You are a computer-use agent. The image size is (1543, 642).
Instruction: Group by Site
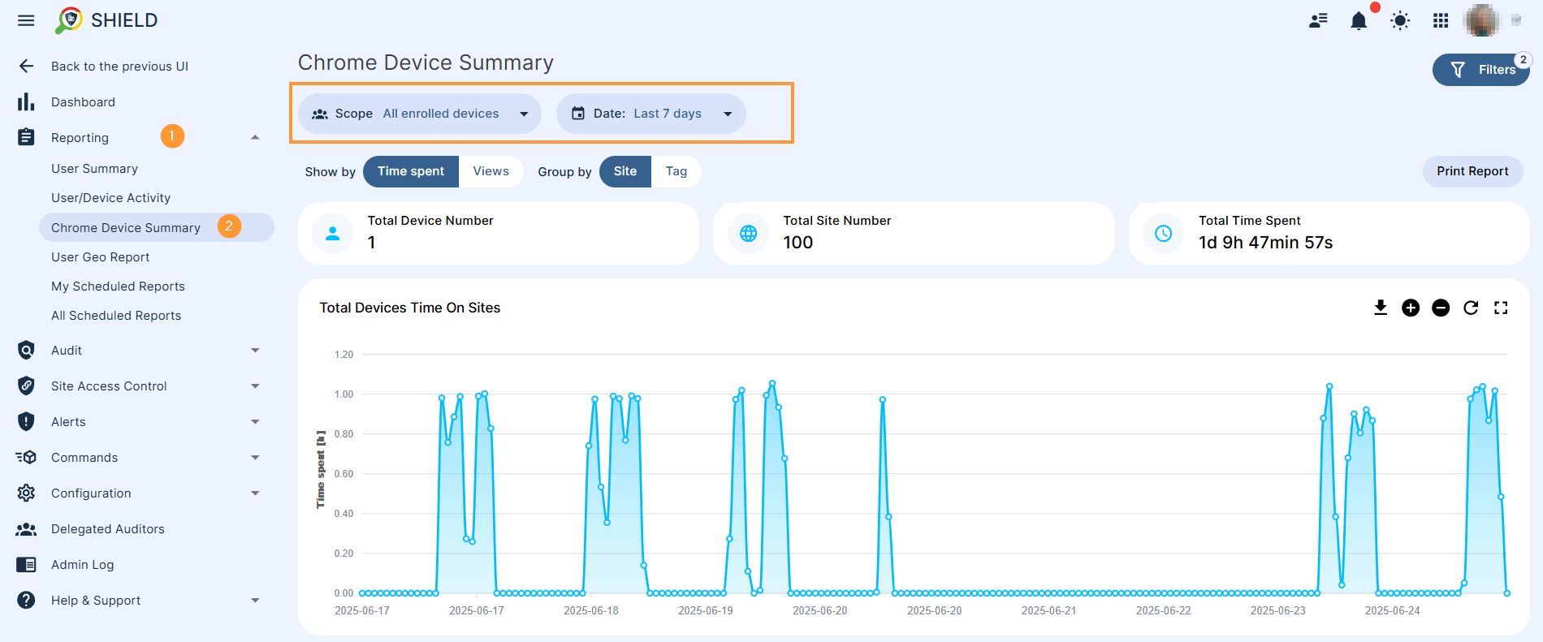(x=625, y=171)
